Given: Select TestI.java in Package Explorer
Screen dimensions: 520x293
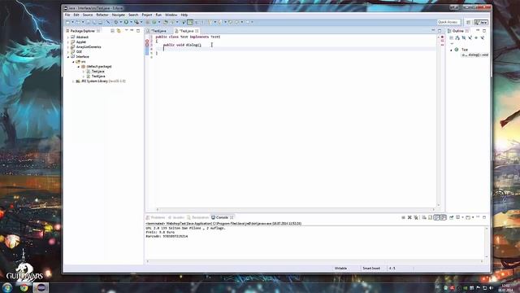Looking at the screenshot, I should pos(98,77).
